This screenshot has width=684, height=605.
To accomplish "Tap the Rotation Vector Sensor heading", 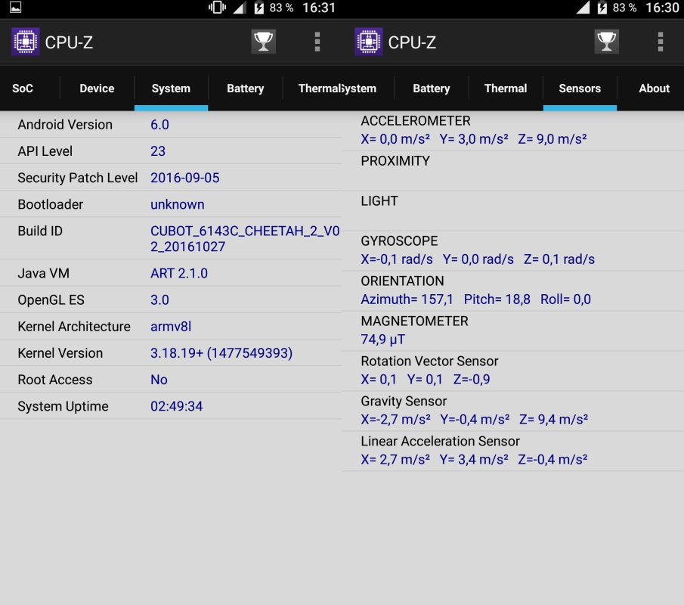I will pos(429,361).
